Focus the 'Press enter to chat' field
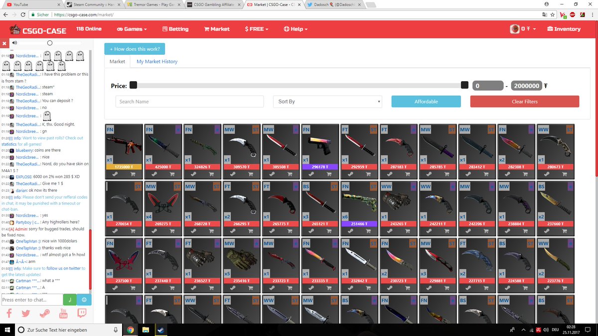The image size is (598, 336). click(x=32, y=300)
